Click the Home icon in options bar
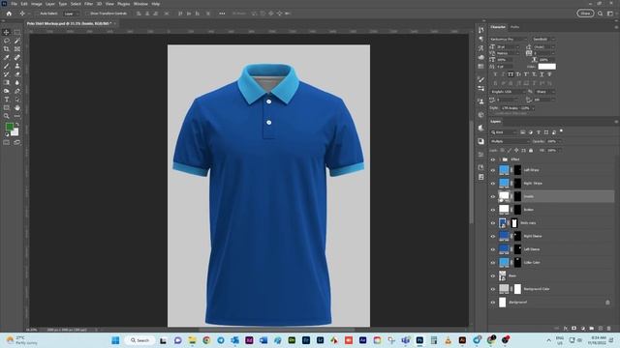 tap(9, 14)
